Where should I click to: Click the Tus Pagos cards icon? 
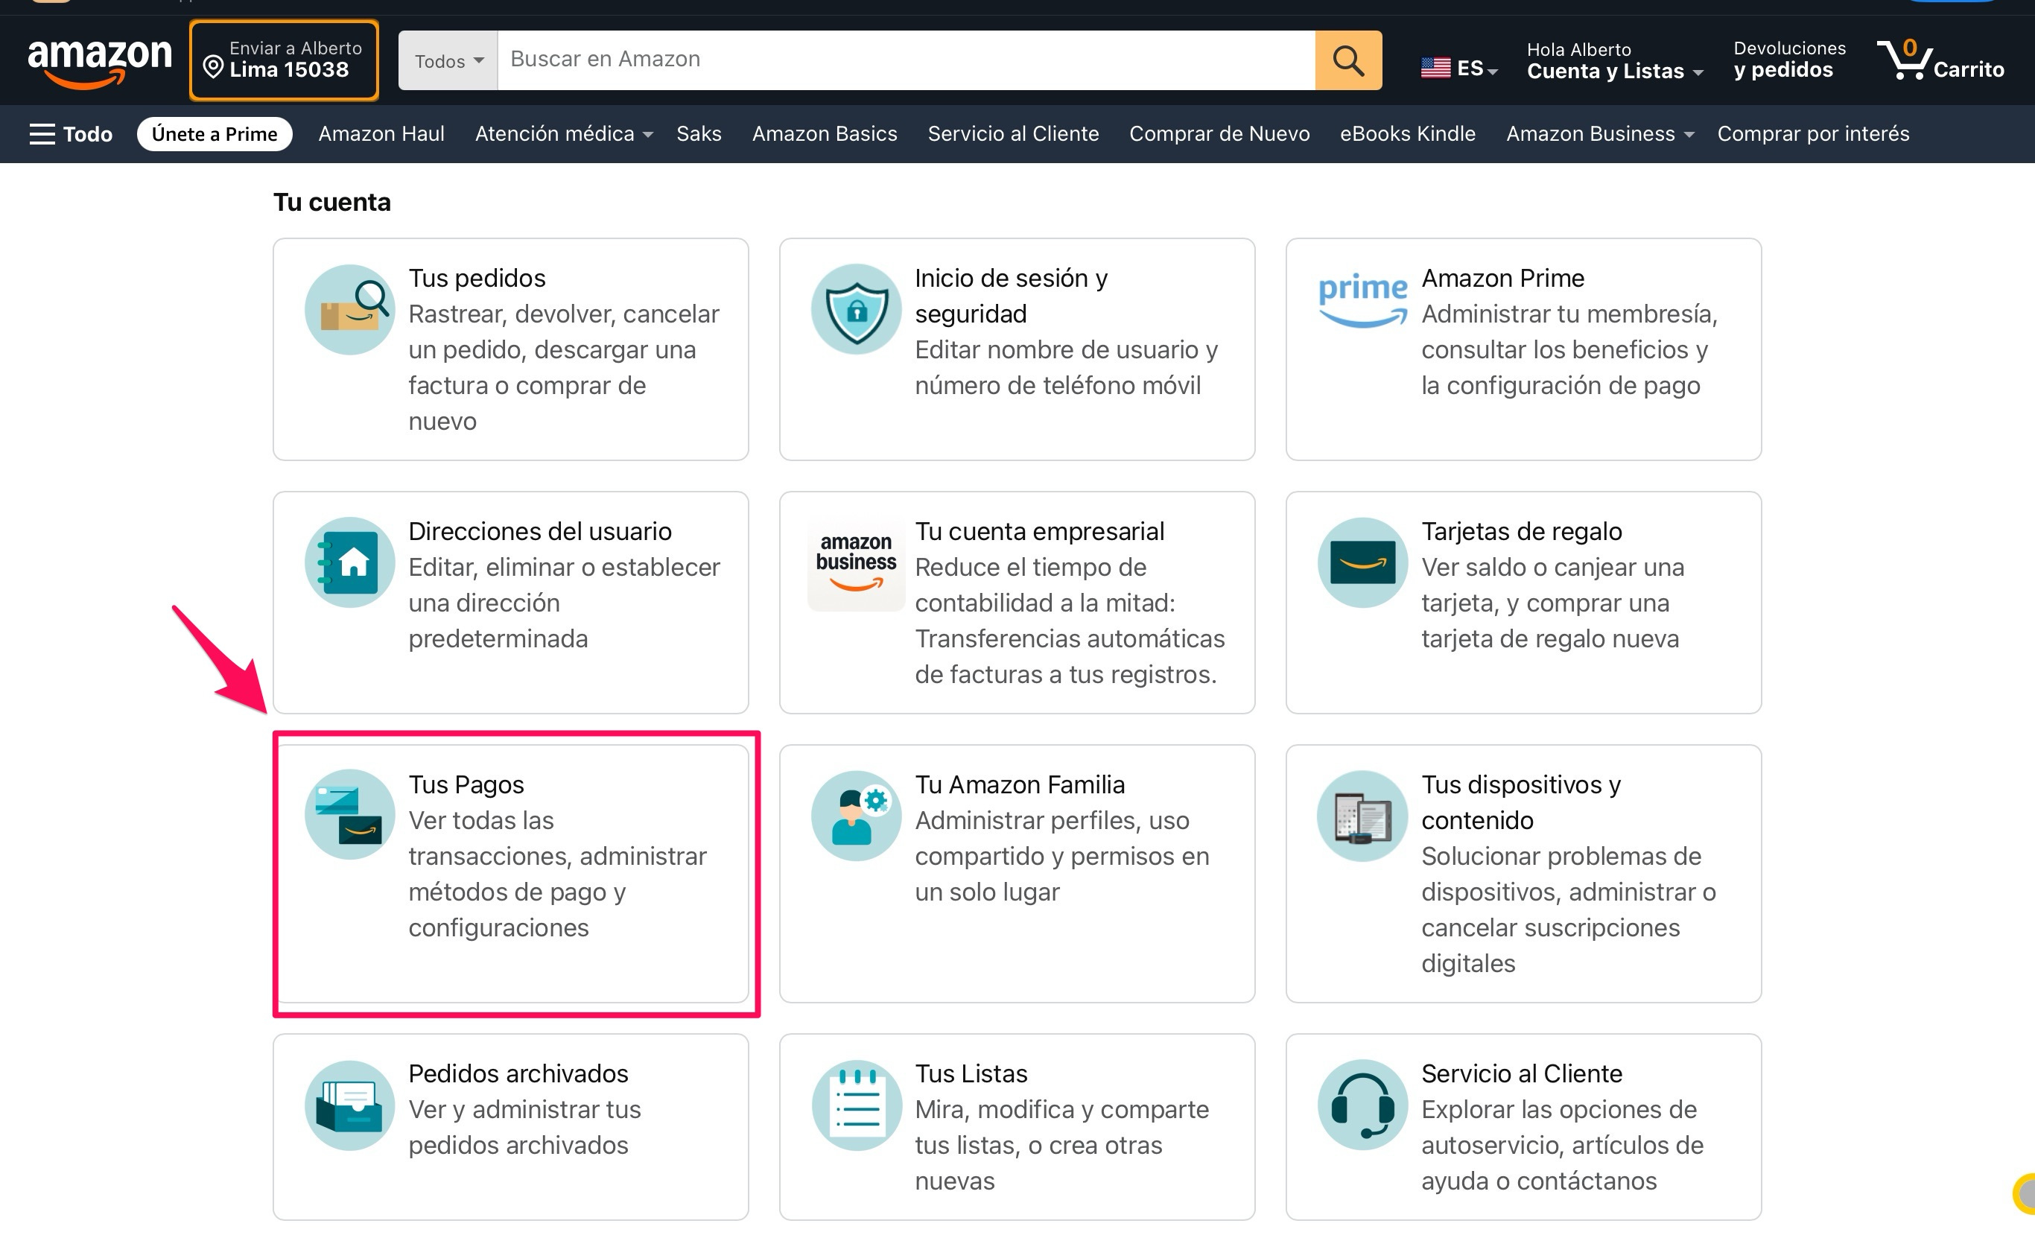tap(349, 815)
